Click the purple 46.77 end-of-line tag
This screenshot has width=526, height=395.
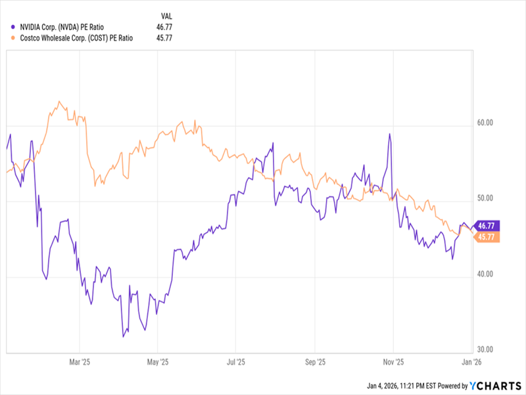coord(487,225)
